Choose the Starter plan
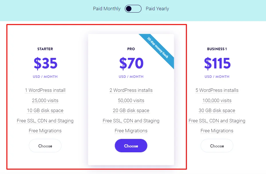The image size is (266, 174). pyautogui.click(x=45, y=146)
